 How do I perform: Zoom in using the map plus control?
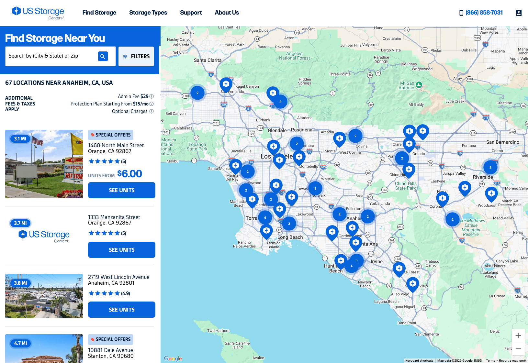tap(518, 335)
